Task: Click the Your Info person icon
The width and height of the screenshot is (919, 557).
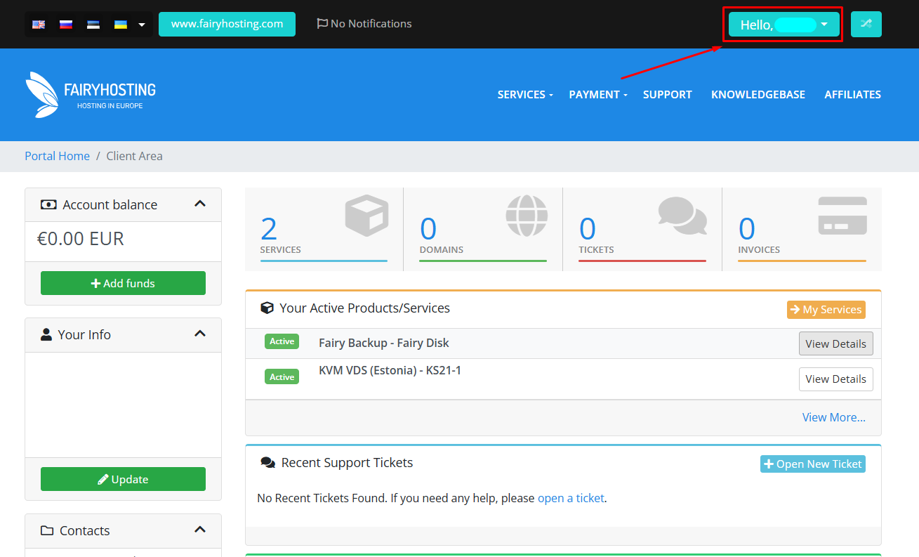Action: pyautogui.click(x=46, y=334)
